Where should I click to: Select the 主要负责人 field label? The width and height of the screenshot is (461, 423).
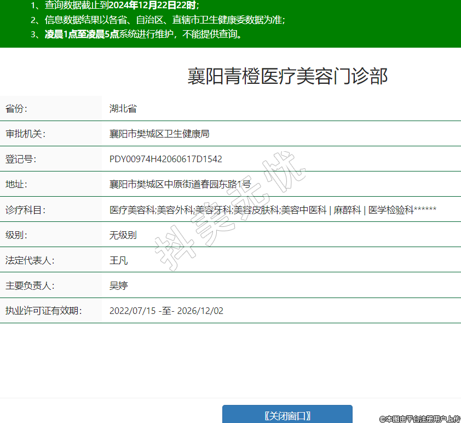30,285
